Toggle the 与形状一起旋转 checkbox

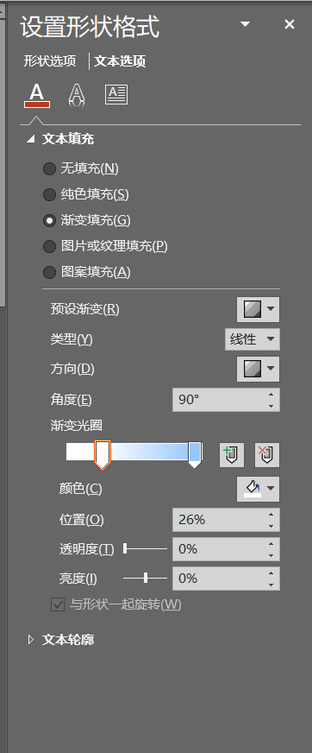(58, 604)
